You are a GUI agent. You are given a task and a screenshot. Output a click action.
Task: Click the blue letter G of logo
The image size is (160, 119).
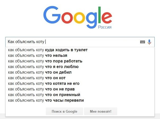(x=52, y=15)
